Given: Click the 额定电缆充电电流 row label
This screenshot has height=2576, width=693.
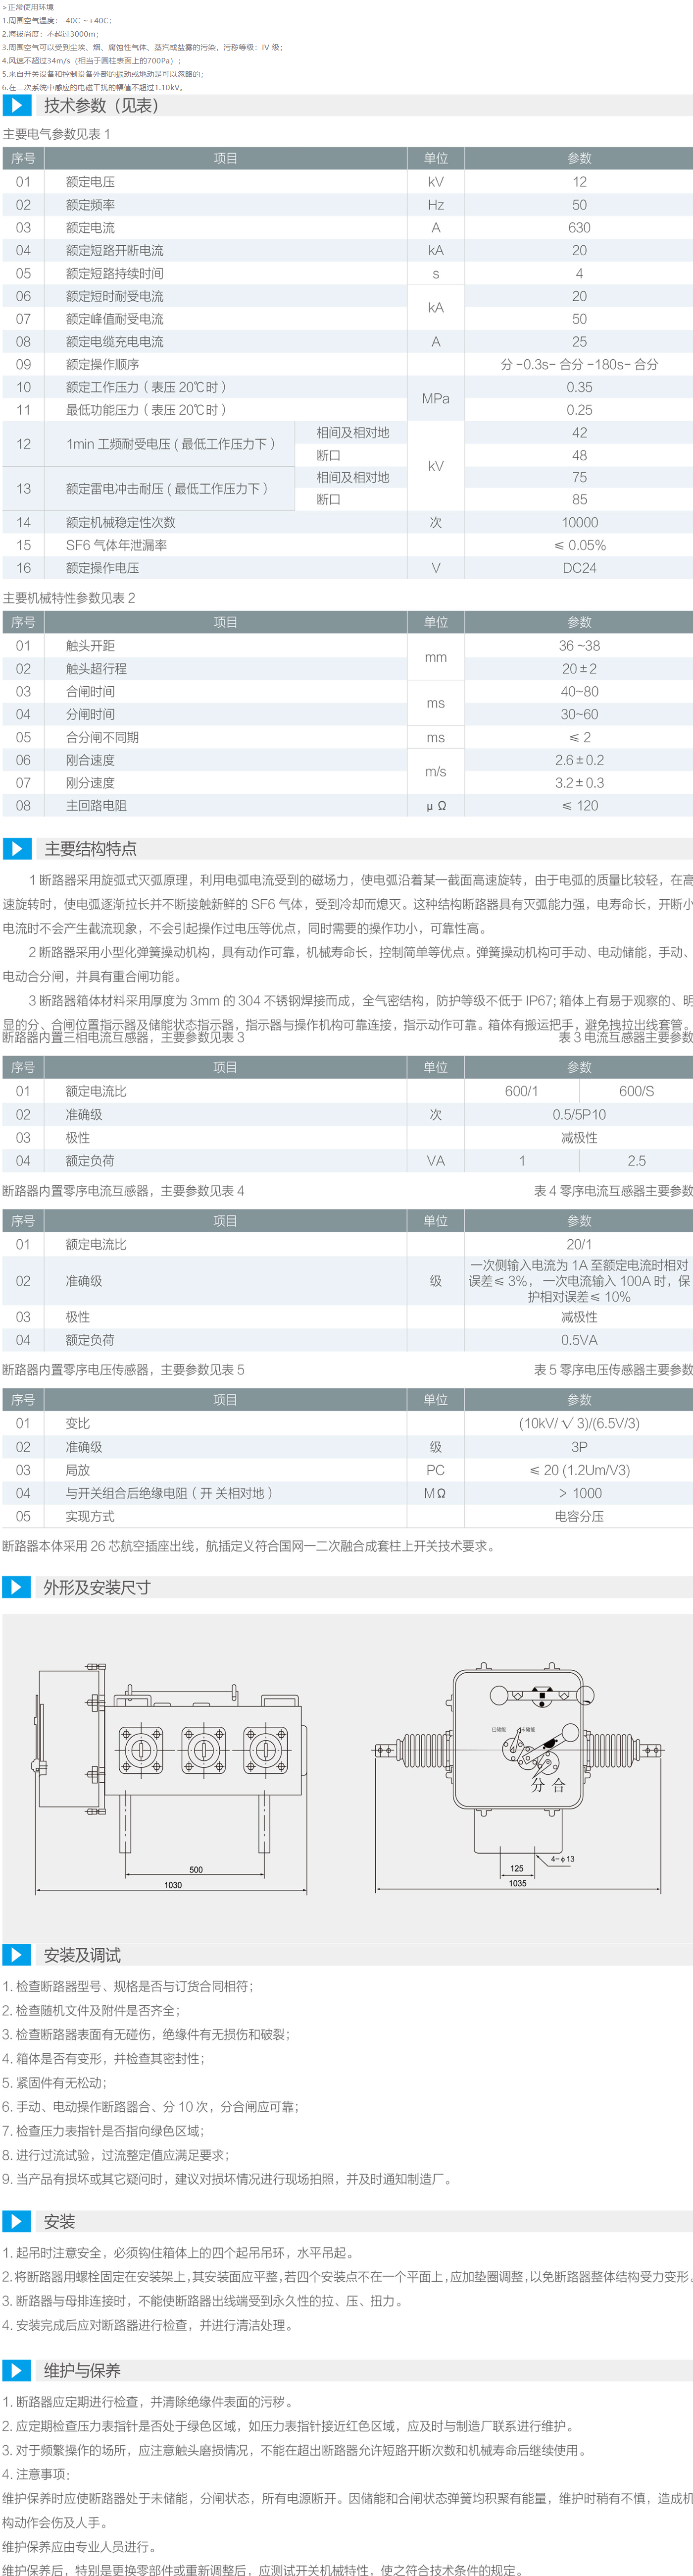Looking at the screenshot, I should pos(115,341).
